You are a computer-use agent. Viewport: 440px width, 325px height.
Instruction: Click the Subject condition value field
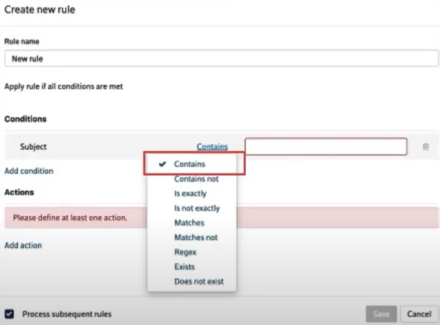326,146
